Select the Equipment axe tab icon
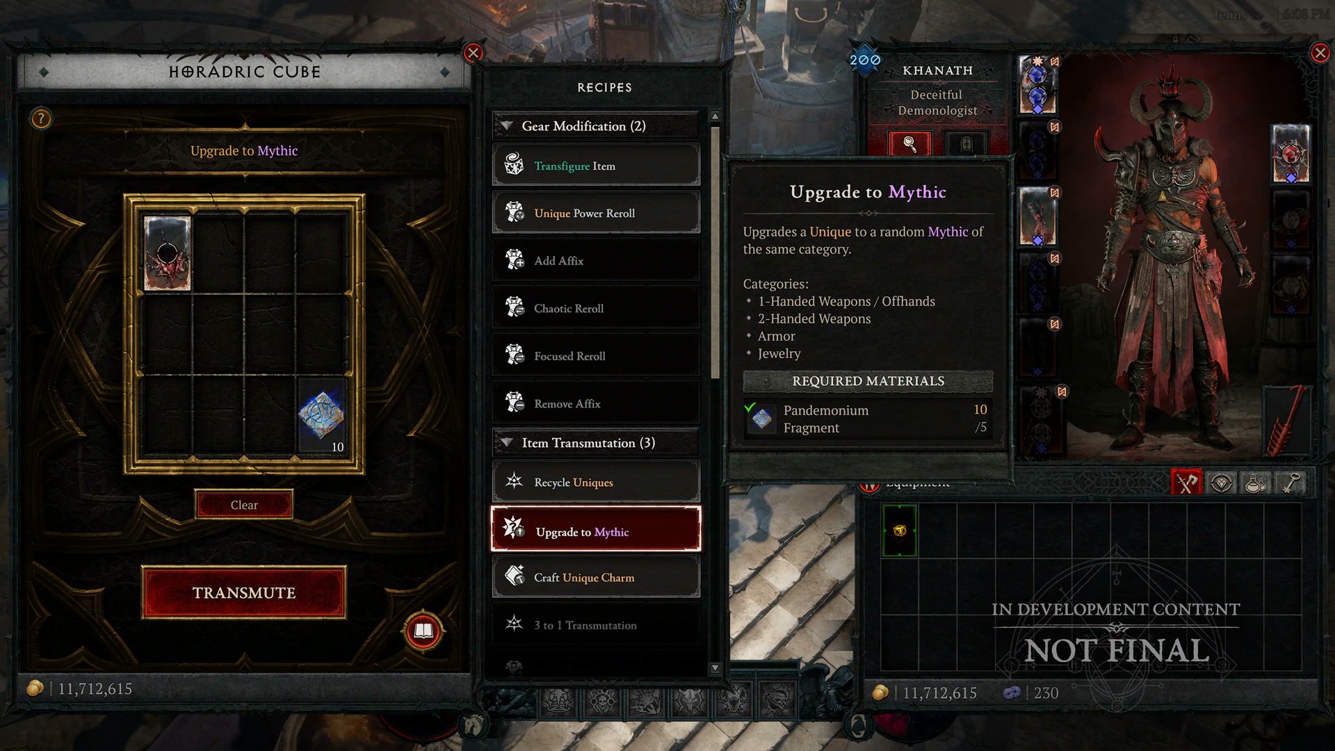 click(x=1187, y=483)
